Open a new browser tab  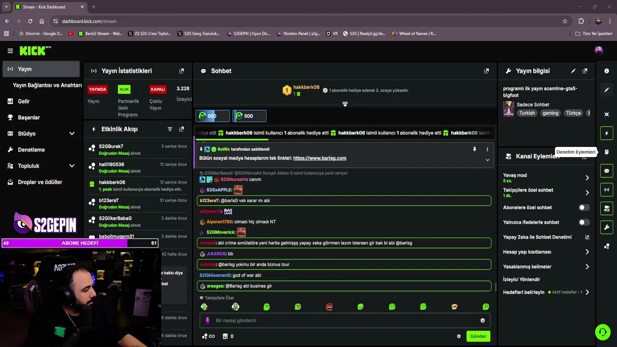click(94, 7)
